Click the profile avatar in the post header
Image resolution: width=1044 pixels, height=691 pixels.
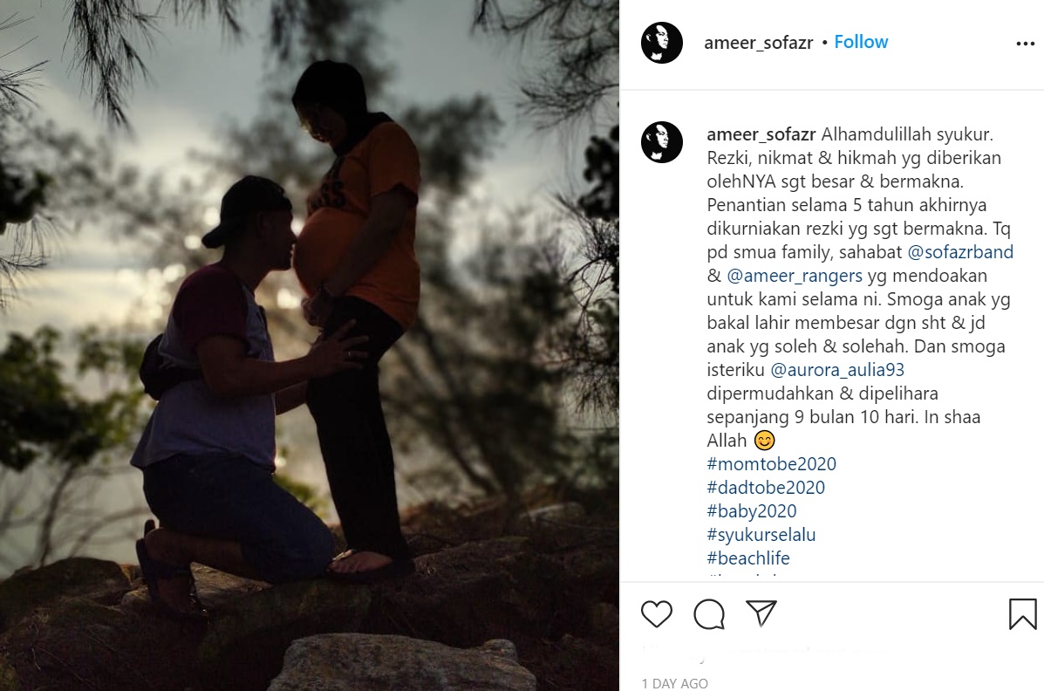click(x=662, y=43)
